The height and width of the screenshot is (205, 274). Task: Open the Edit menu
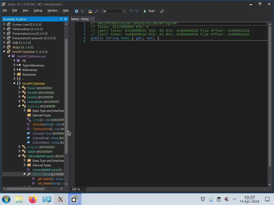[x=15, y=10]
